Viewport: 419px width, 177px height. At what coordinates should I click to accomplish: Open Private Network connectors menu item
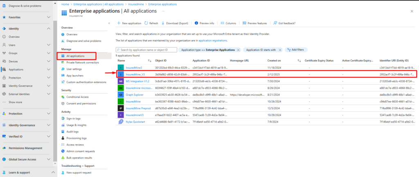point(83,63)
